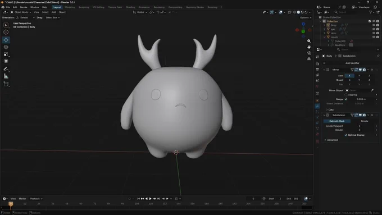382x215 pixels.
Task: Toggle visibility of Collection in outliner
Action: click(x=374, y=21)
